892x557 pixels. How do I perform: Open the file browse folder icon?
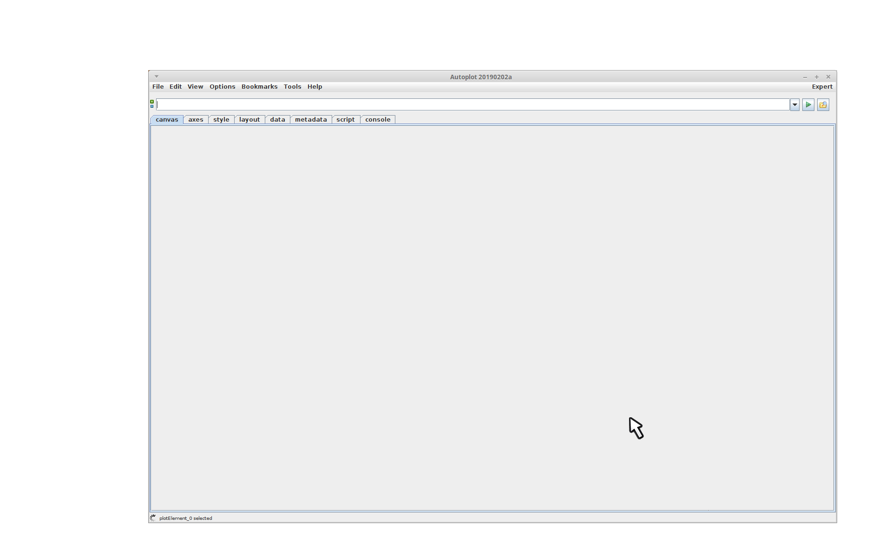pyautogui.click(x=823, y=105)
